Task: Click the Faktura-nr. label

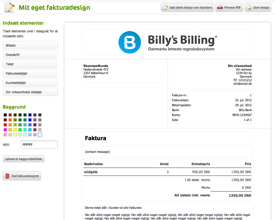Action: coord(180,95)
